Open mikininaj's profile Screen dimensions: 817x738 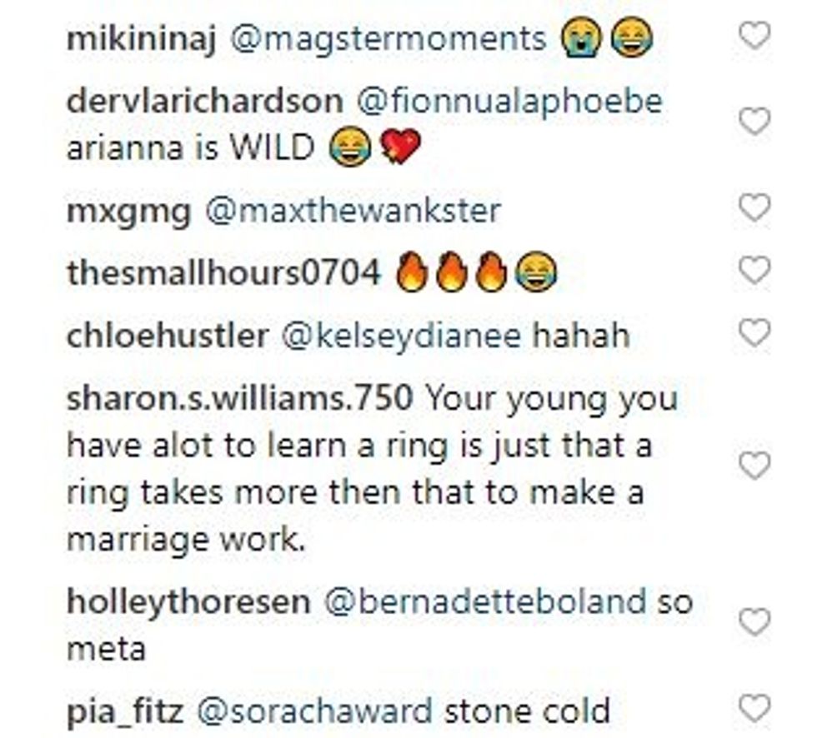141,39
